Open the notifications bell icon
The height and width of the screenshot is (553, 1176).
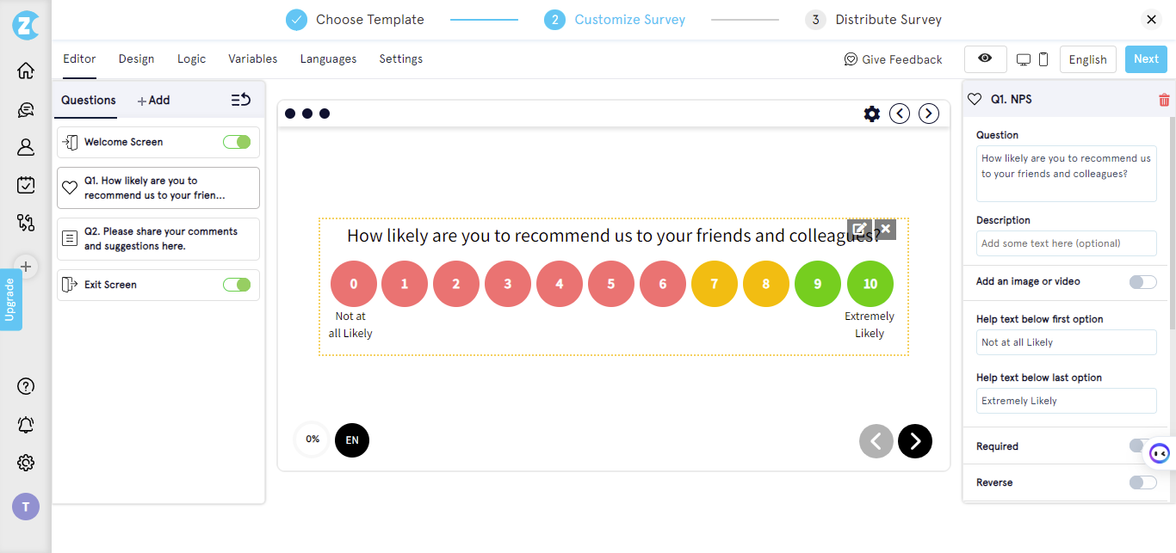click(x=26, y=424)
